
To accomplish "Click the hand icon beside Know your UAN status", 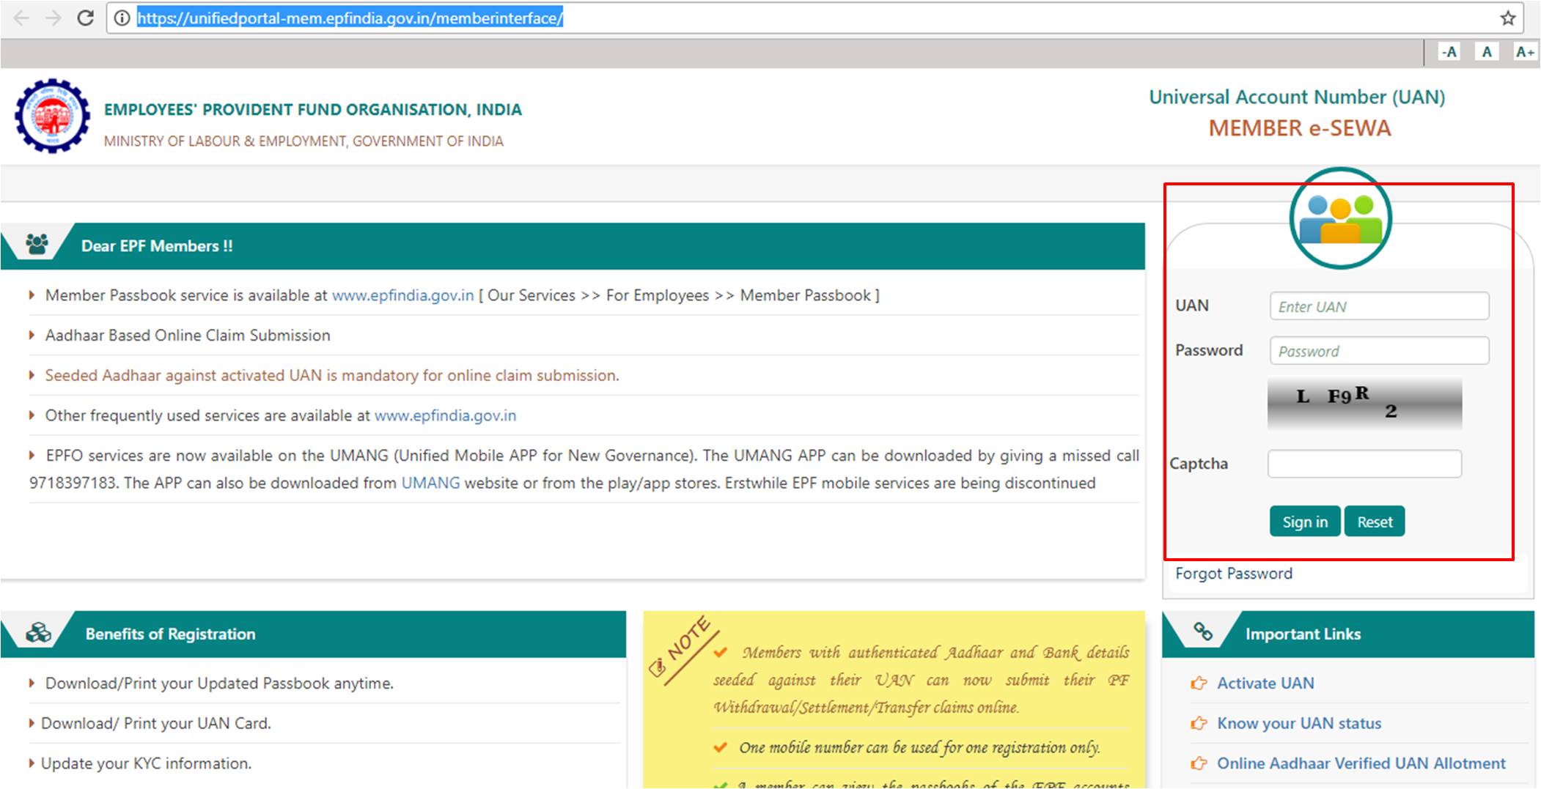I will pyautogui.click(x=1199, y=723).
